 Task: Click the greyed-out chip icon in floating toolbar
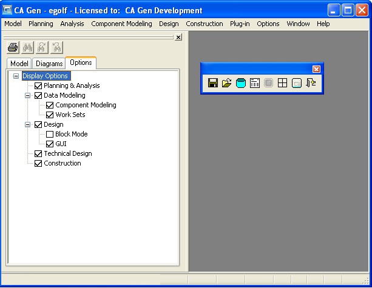[x=268, y=83]
